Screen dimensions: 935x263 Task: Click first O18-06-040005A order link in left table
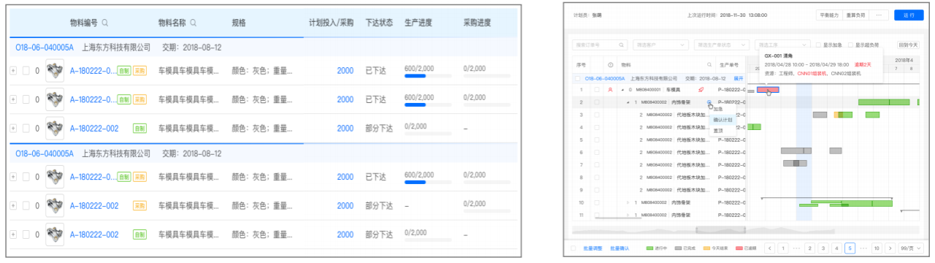click(x=45, y=47)
